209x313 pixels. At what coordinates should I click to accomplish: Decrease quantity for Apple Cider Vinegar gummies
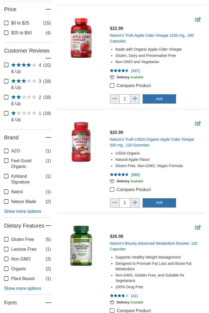point(115,203)
